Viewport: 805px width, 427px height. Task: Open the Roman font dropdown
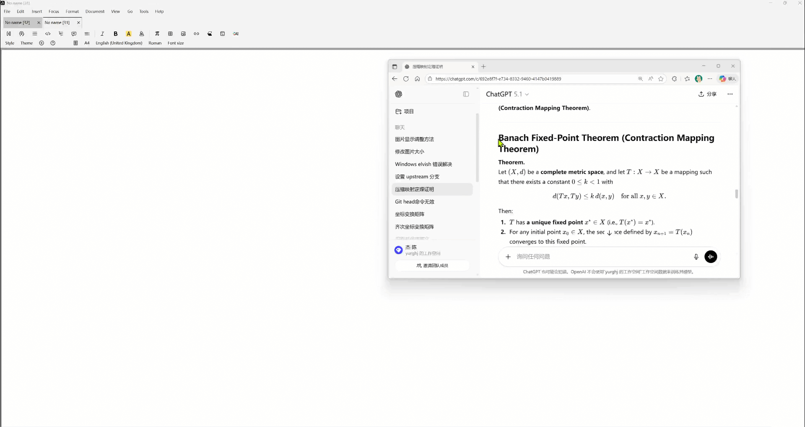(x=155, y=43)
